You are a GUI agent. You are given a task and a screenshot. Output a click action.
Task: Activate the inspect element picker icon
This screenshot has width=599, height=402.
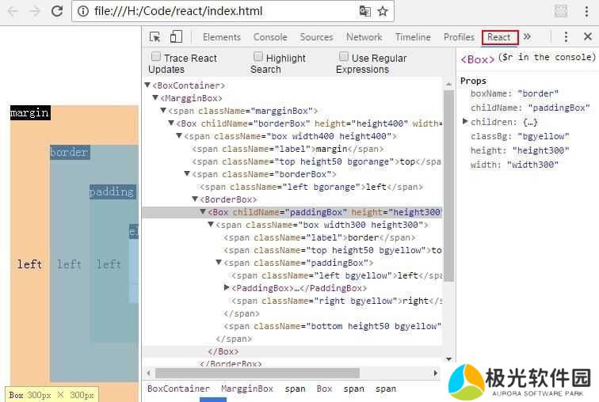point(155,37)
